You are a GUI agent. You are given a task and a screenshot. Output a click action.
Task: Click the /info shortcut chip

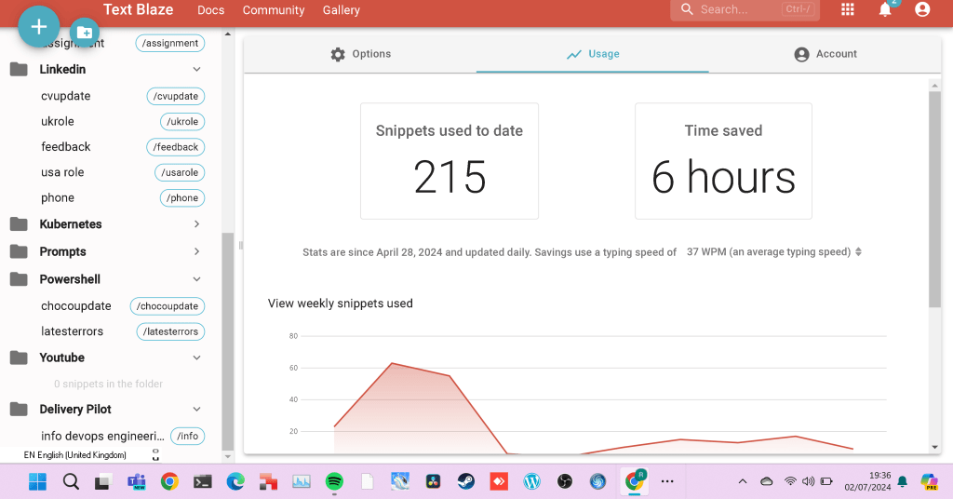pyautogui.click(x=188, y=437)
